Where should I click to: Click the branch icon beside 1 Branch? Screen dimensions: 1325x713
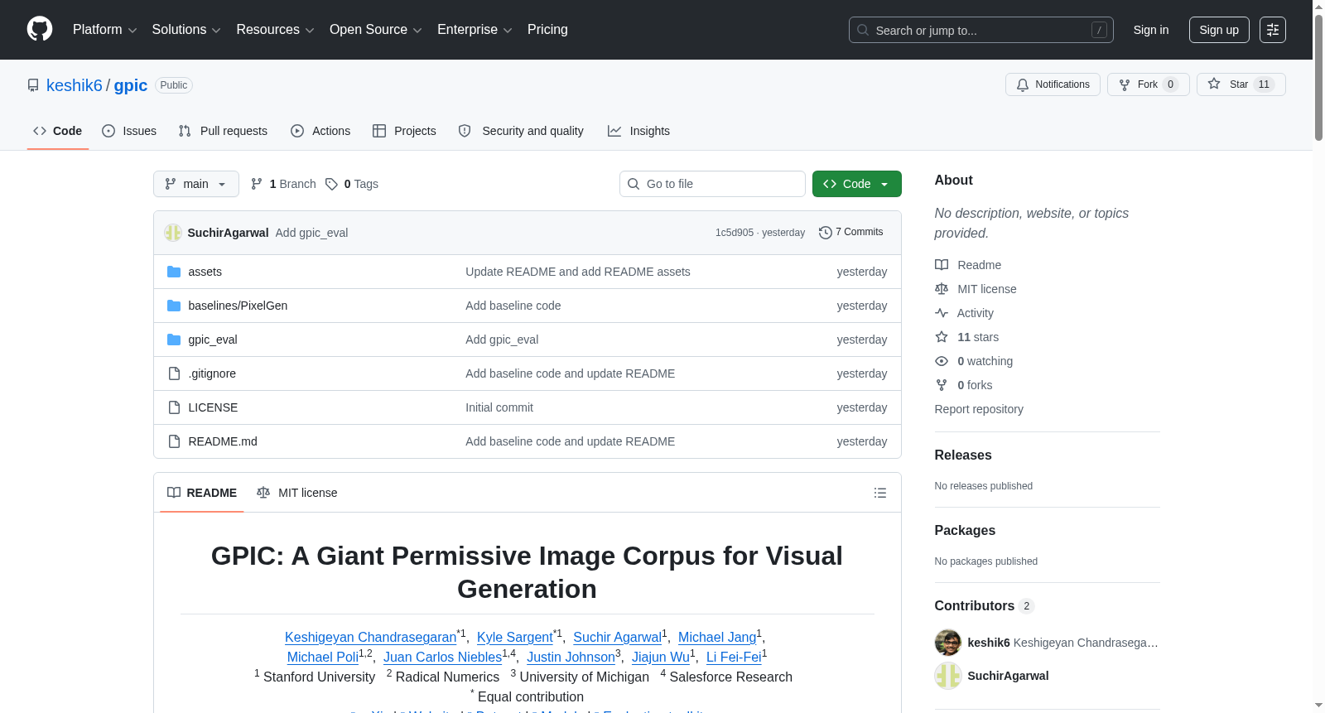coord(257,184)
